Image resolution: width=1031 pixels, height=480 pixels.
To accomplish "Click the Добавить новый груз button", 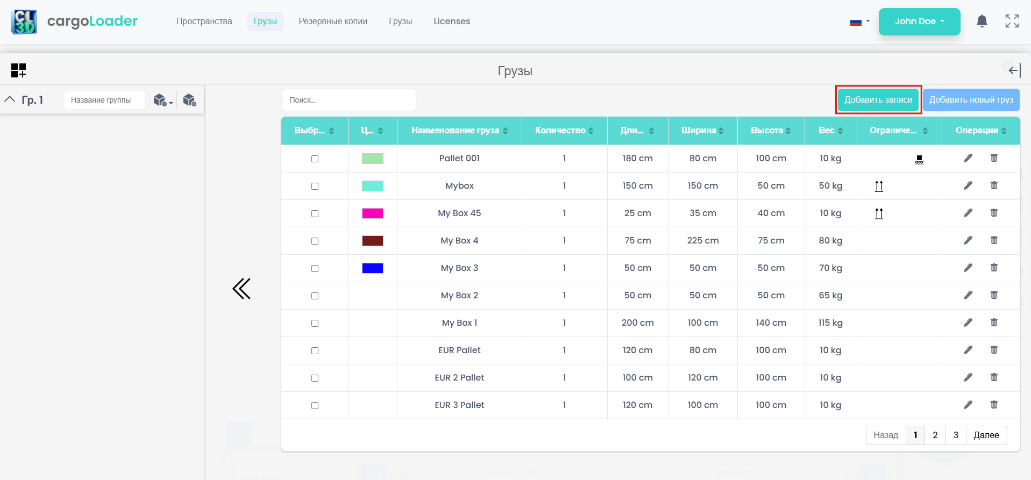I will pyautogui.click(x=970, y=100).
